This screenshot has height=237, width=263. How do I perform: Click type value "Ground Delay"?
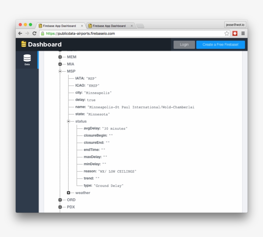coord(108,186)
